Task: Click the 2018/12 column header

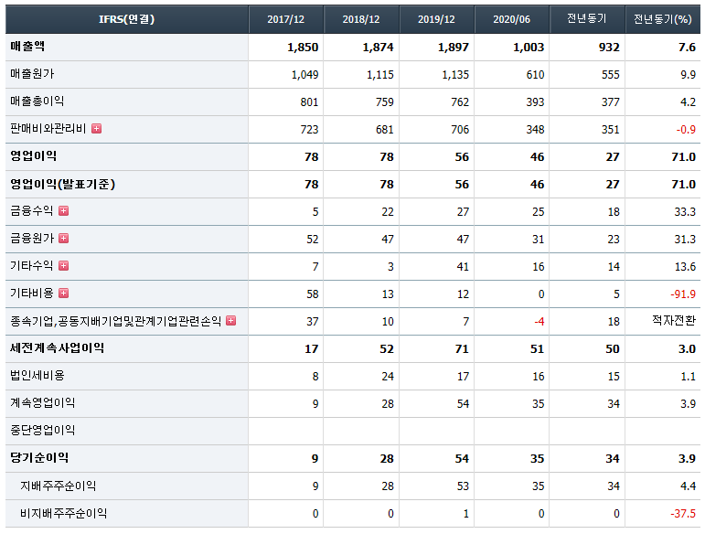Action: (361, 19)
